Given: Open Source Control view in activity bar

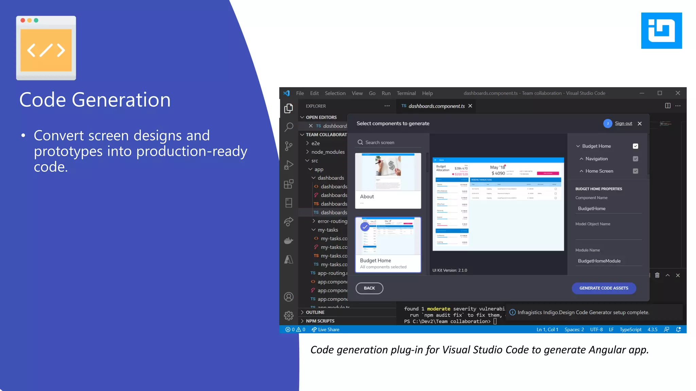Looking at the screenshot, I should 289,146.
